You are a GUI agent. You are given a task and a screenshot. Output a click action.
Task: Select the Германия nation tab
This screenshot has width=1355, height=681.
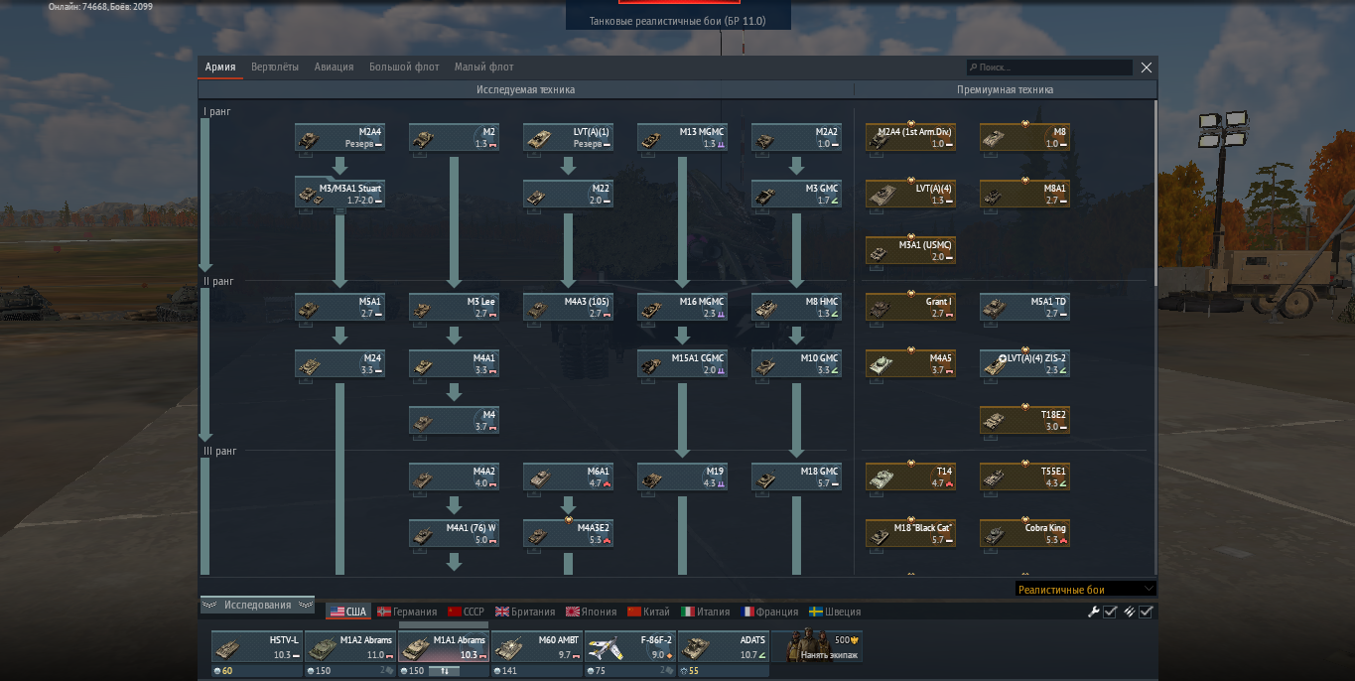[407, 612]
